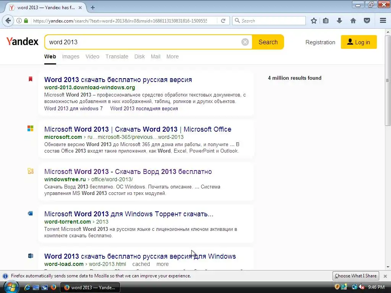Click the vertical scrollbar thumb
The width and height of the screenshot is (391, 293).
coord(388,80)
